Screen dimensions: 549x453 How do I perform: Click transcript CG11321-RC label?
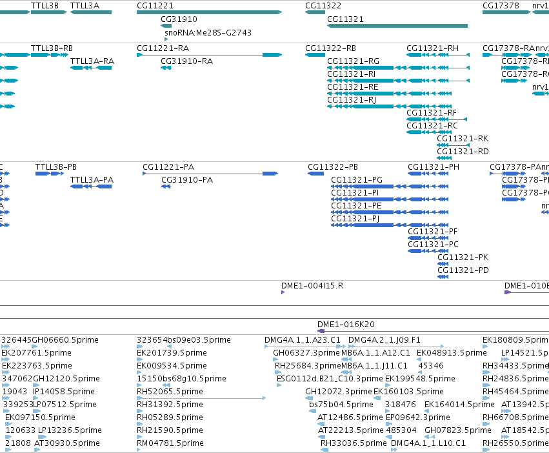(x=432, y=126)
